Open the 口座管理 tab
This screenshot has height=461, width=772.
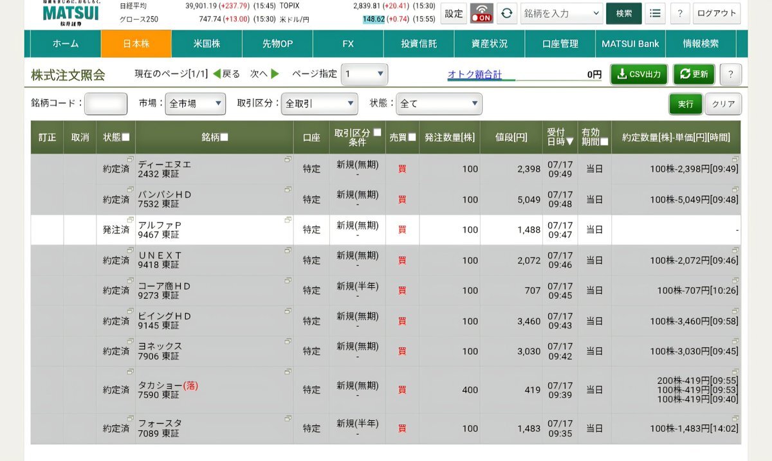click(x=560, y=44)
